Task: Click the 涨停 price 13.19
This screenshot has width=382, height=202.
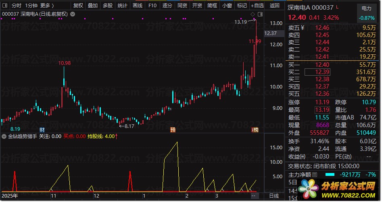Action: [x=322, y=102]
